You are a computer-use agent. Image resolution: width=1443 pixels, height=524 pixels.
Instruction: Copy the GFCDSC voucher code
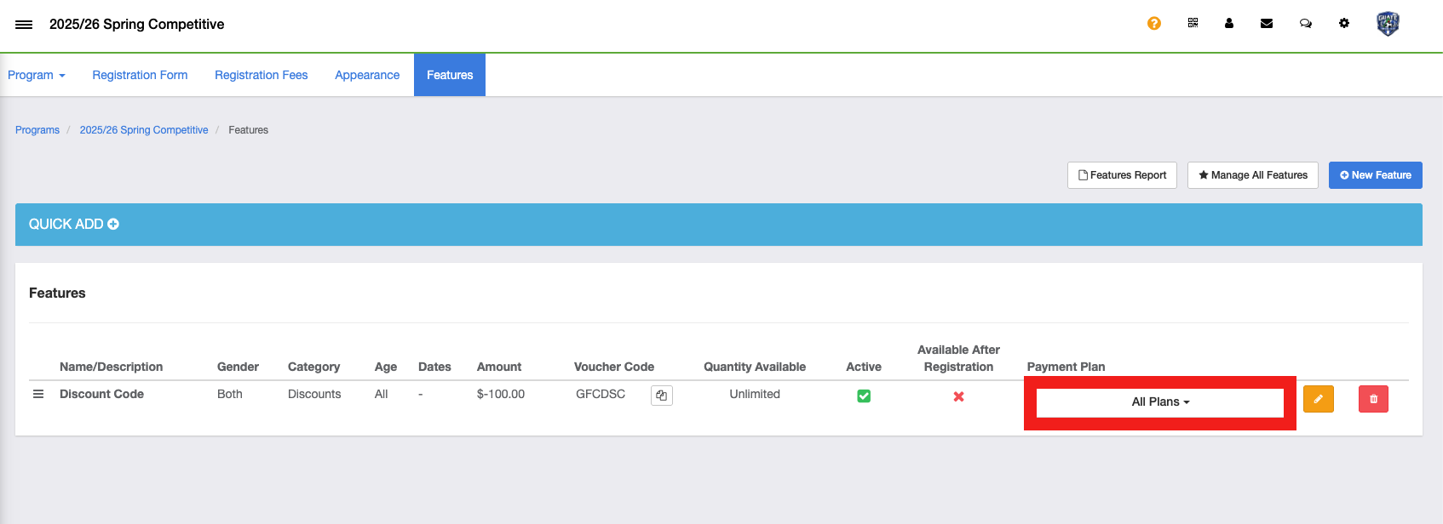point(662,396)
